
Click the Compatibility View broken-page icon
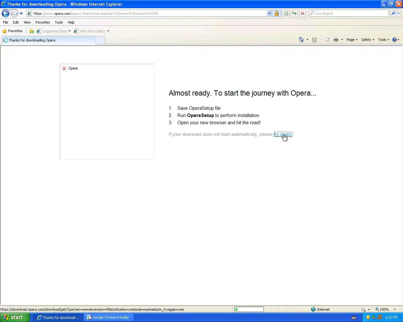[286, 14]
